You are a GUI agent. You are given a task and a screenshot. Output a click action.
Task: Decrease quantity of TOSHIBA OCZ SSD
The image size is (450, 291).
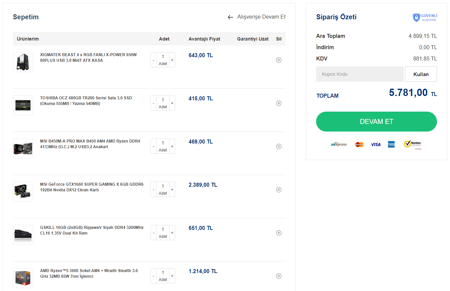(x=154, y=103)
